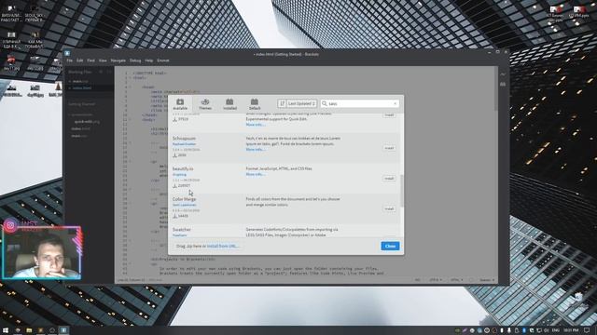Collapse the head tag fold arrow on line 4
The image size is (597, 335).
tap(130, 87)
